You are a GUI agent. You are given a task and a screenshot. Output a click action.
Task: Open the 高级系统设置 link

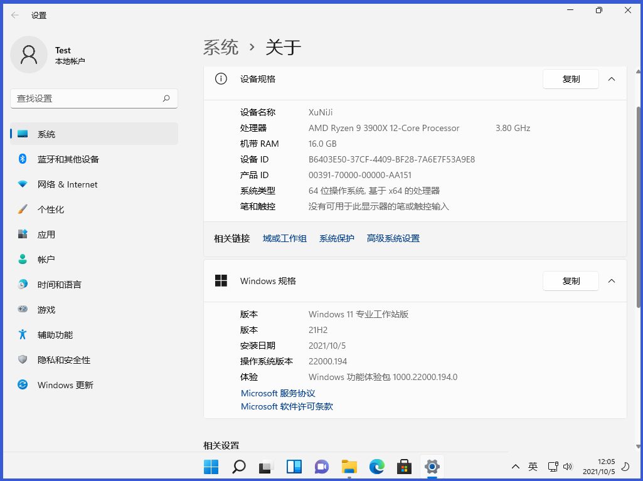(393, 238)
